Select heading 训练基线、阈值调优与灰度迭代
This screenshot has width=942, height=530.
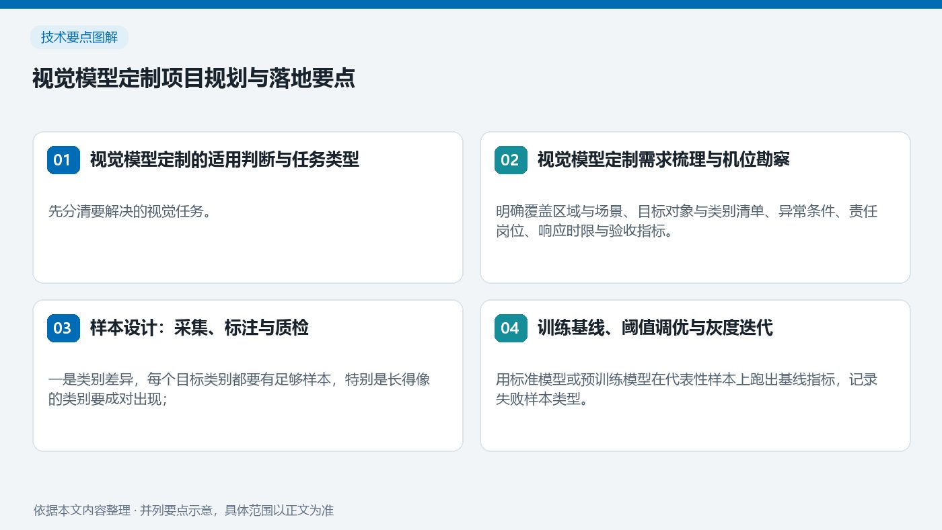click(x=655, y=328)
